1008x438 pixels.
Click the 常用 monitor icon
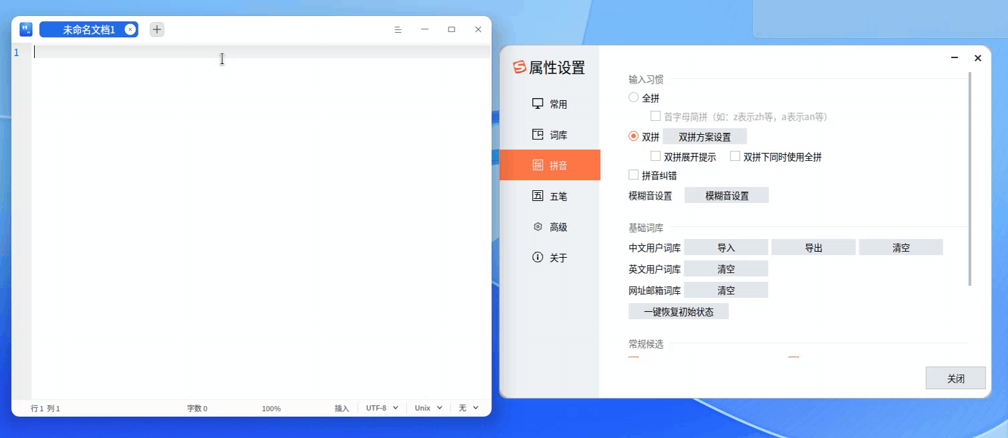point(537,103)
